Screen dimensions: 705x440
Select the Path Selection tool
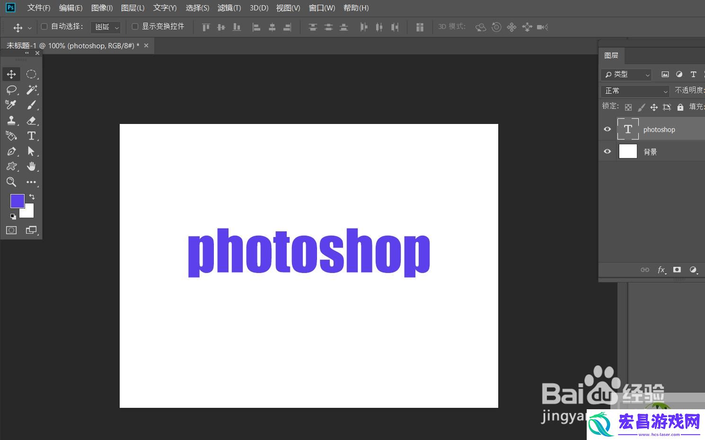pos(31,151)
